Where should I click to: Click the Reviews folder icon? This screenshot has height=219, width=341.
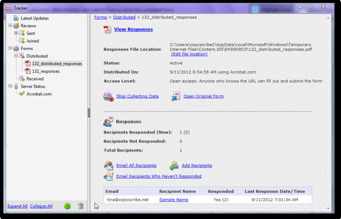(x=16, y=26)
